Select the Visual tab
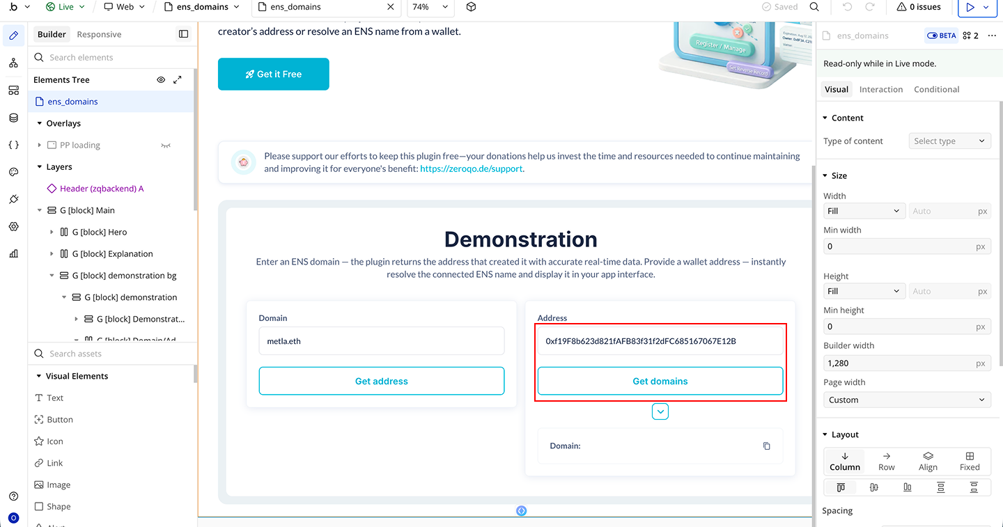 [837, 89]
